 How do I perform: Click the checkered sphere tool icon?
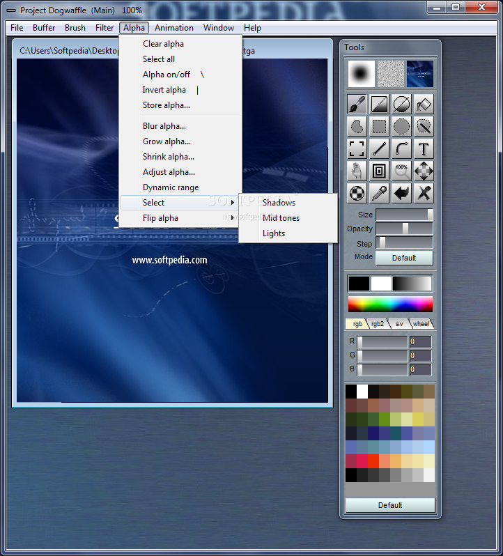[x=357, y=193]
